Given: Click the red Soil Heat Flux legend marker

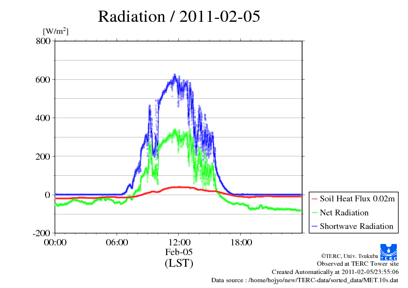Looking at the screenshot, I should (x=314, y=199).
